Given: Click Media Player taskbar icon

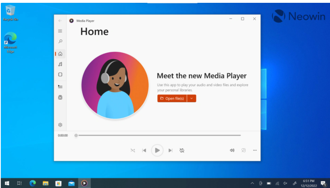Looking at the screenshot, I should [x=84, y=183].
